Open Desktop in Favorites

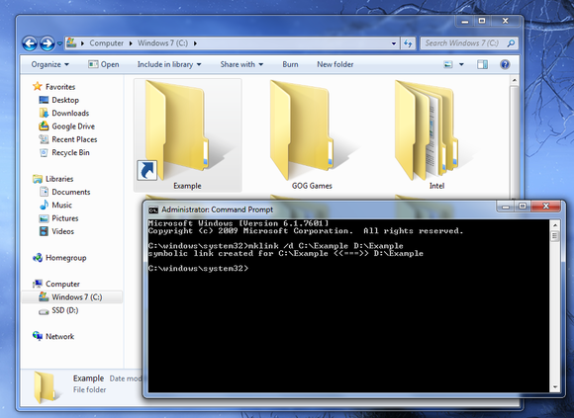point(59,100)
